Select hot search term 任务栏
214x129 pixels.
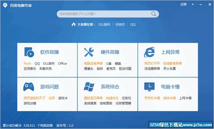[120, 24]
